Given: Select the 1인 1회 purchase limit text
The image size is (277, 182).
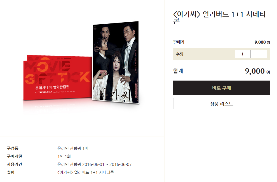Looking at the screenshot, I should tap(64, 156).
